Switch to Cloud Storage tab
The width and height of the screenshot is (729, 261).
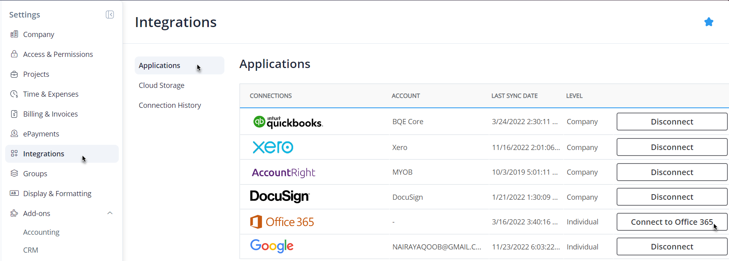click(x=161, y=85)
